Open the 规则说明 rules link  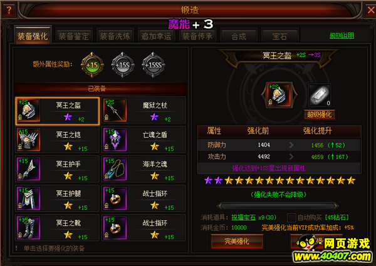[342, 36]
